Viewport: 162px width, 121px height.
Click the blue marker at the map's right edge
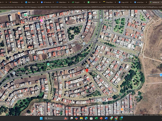pyautogui.click(x=161, y=75)
